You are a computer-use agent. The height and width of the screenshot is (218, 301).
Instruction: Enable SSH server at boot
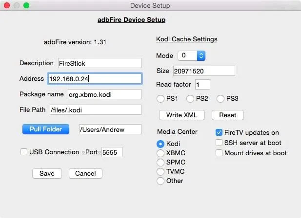click(219, 143)
